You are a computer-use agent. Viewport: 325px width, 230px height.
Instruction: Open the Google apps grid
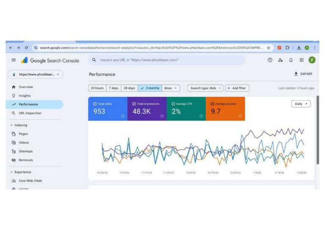[x=302, y=60]
